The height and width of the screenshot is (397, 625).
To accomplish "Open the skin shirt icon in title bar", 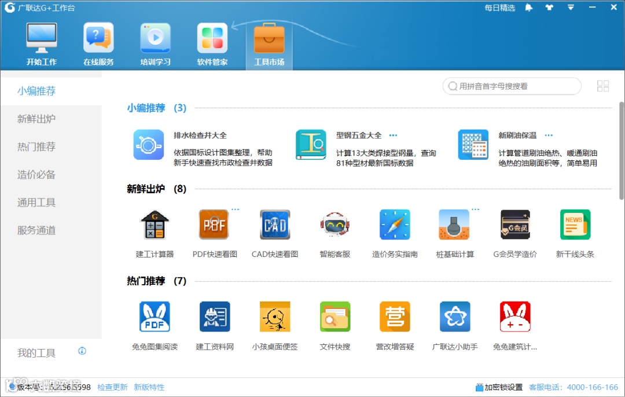I will pyautogui.click(x=549, y=8).
